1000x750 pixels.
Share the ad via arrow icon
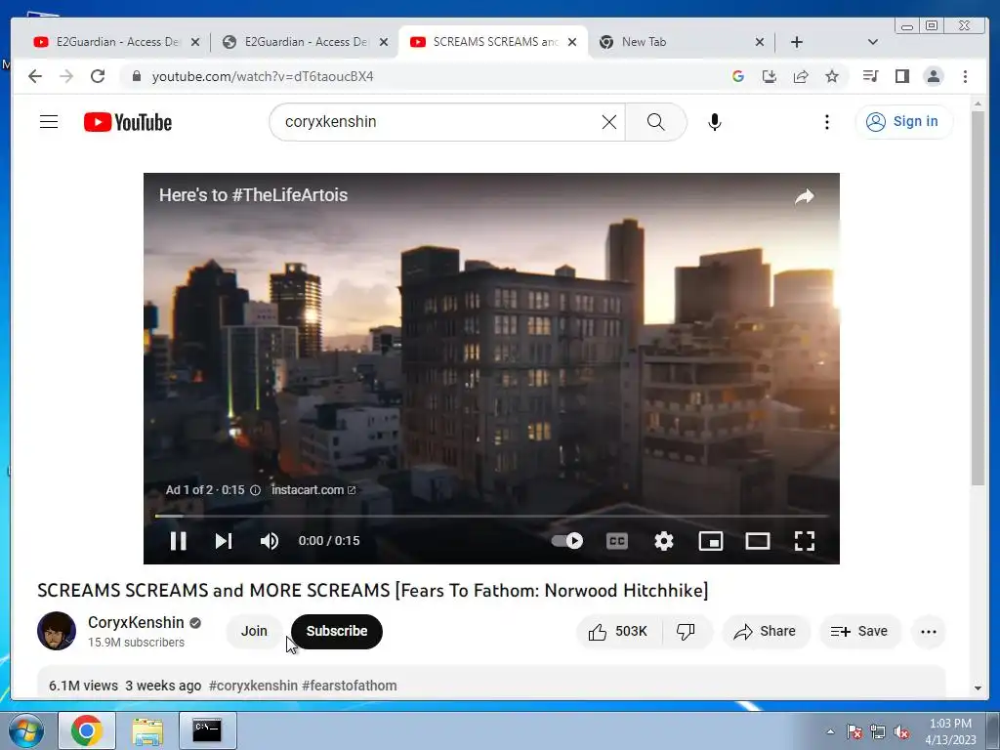(x=805, y=196)
